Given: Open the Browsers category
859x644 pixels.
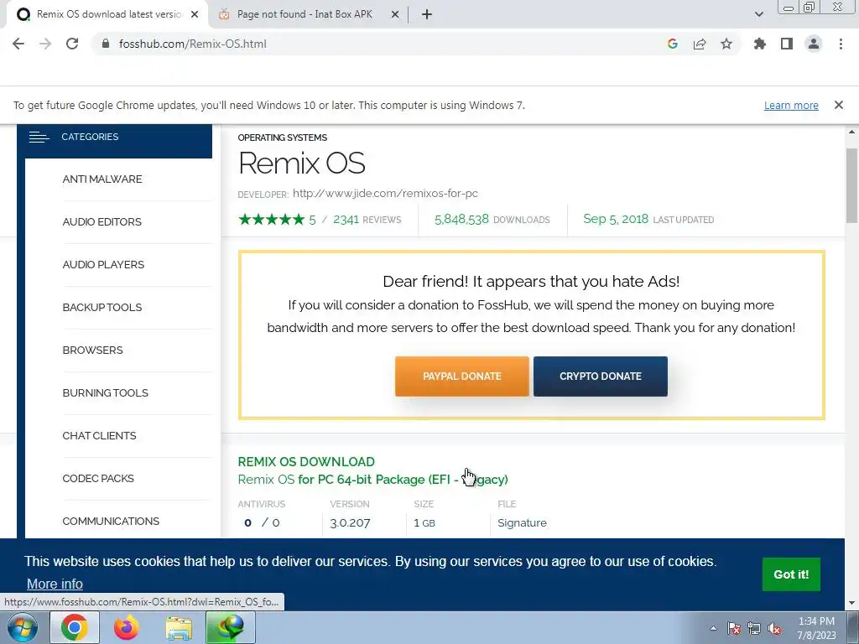Looking at the screenshot, I should pyautogui.click(x=92, y=350).
